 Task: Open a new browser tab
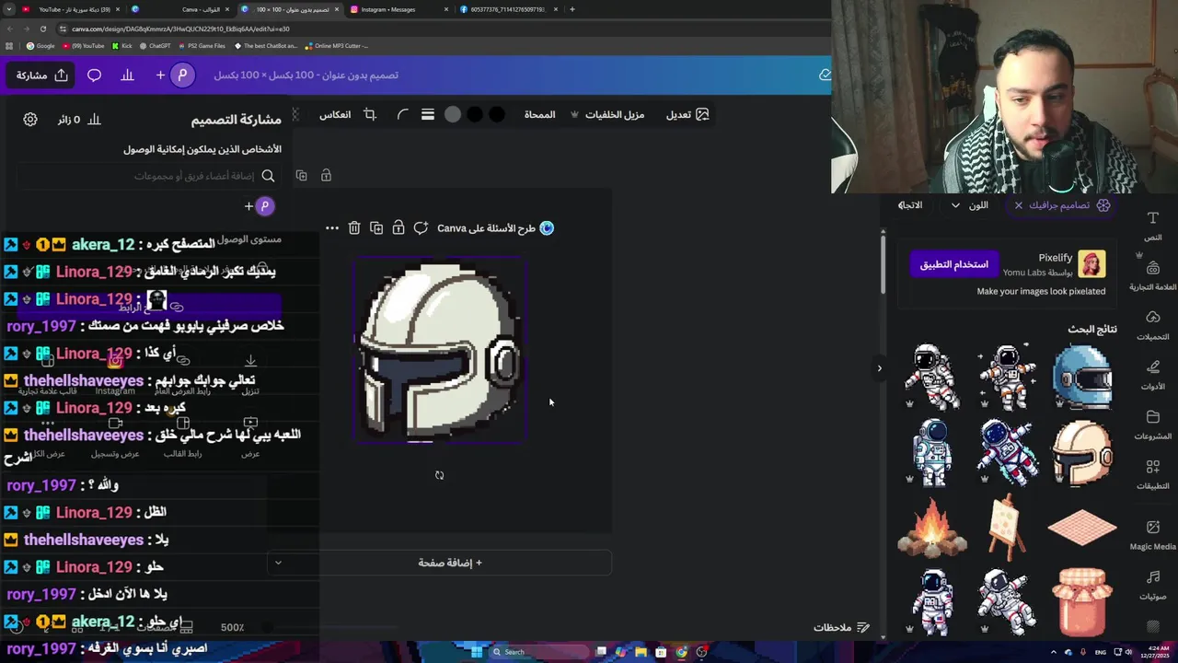point(572,9)
